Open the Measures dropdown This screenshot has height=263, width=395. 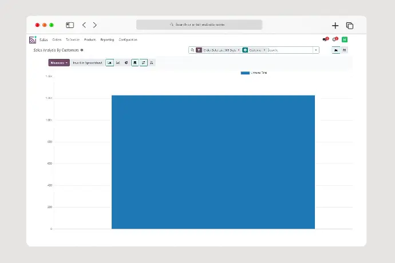(59, 63)
